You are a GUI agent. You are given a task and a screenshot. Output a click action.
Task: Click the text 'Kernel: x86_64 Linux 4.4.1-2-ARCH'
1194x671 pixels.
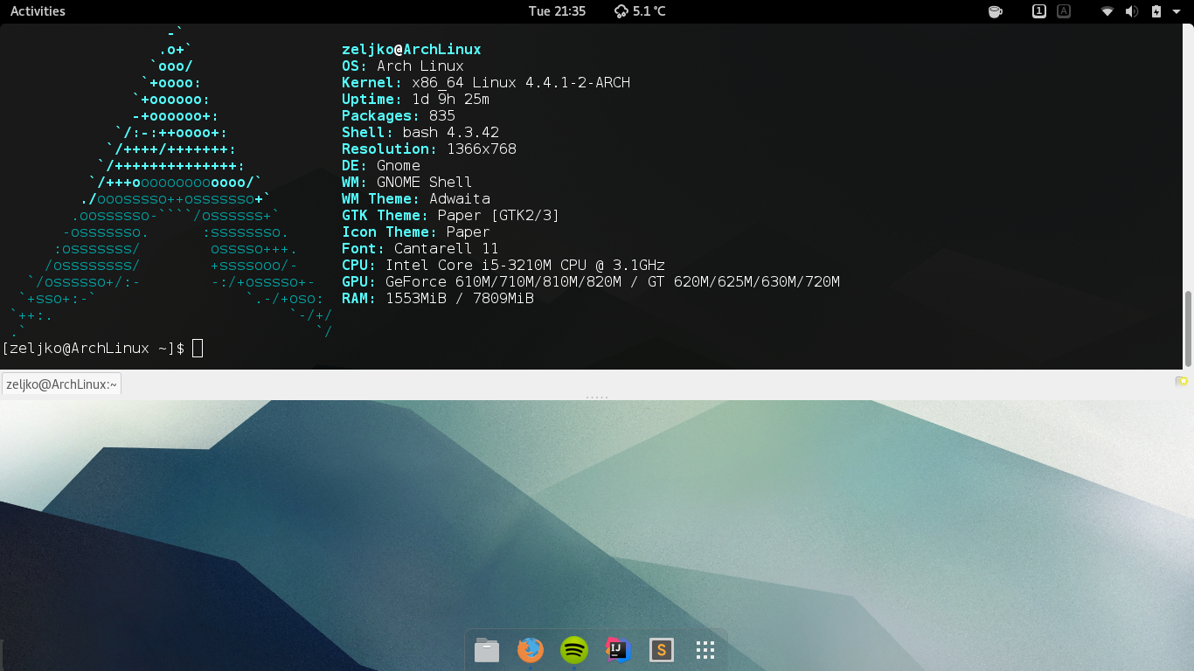point(486,83)
